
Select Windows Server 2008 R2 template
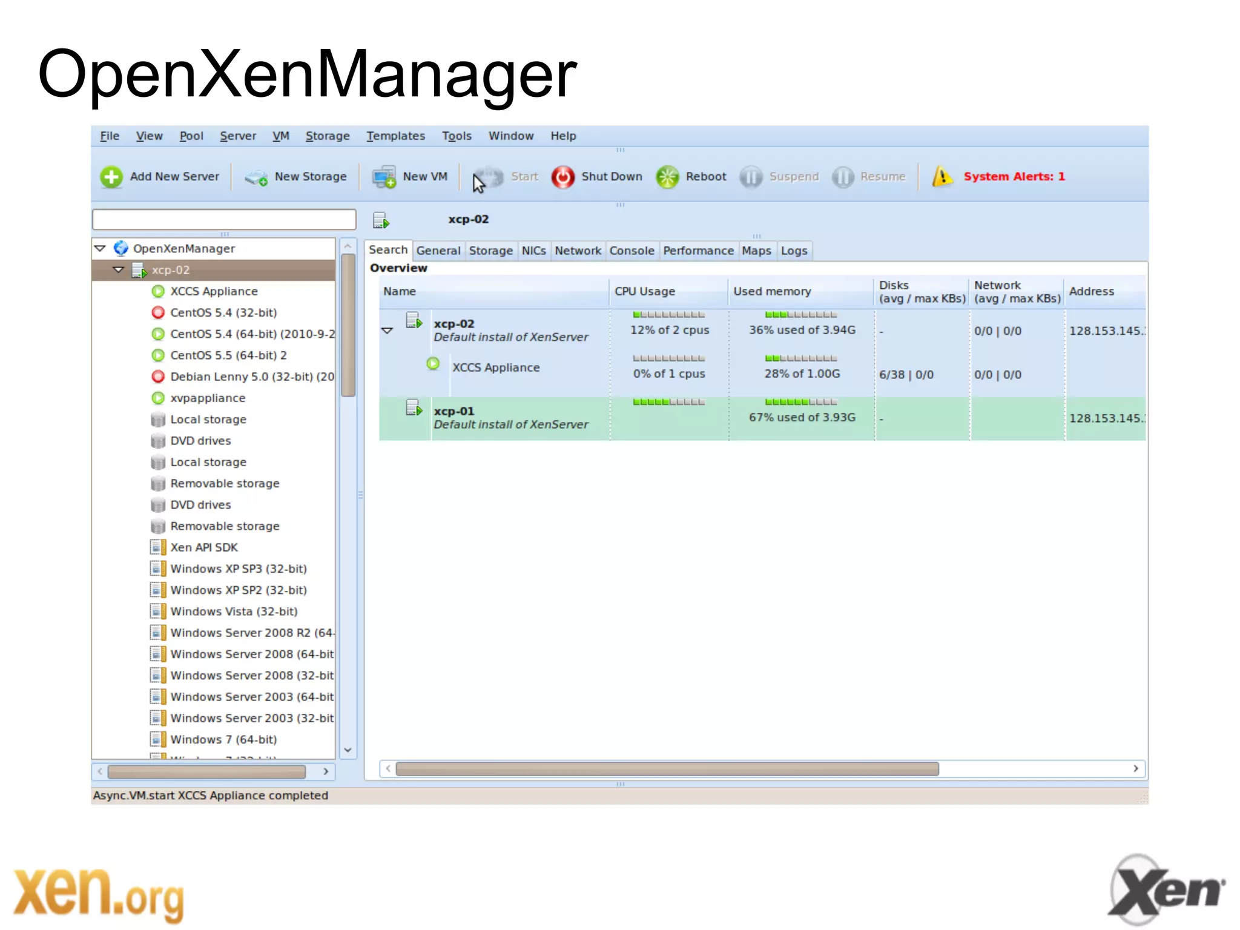pyautogui.click(x=252, y=633)
